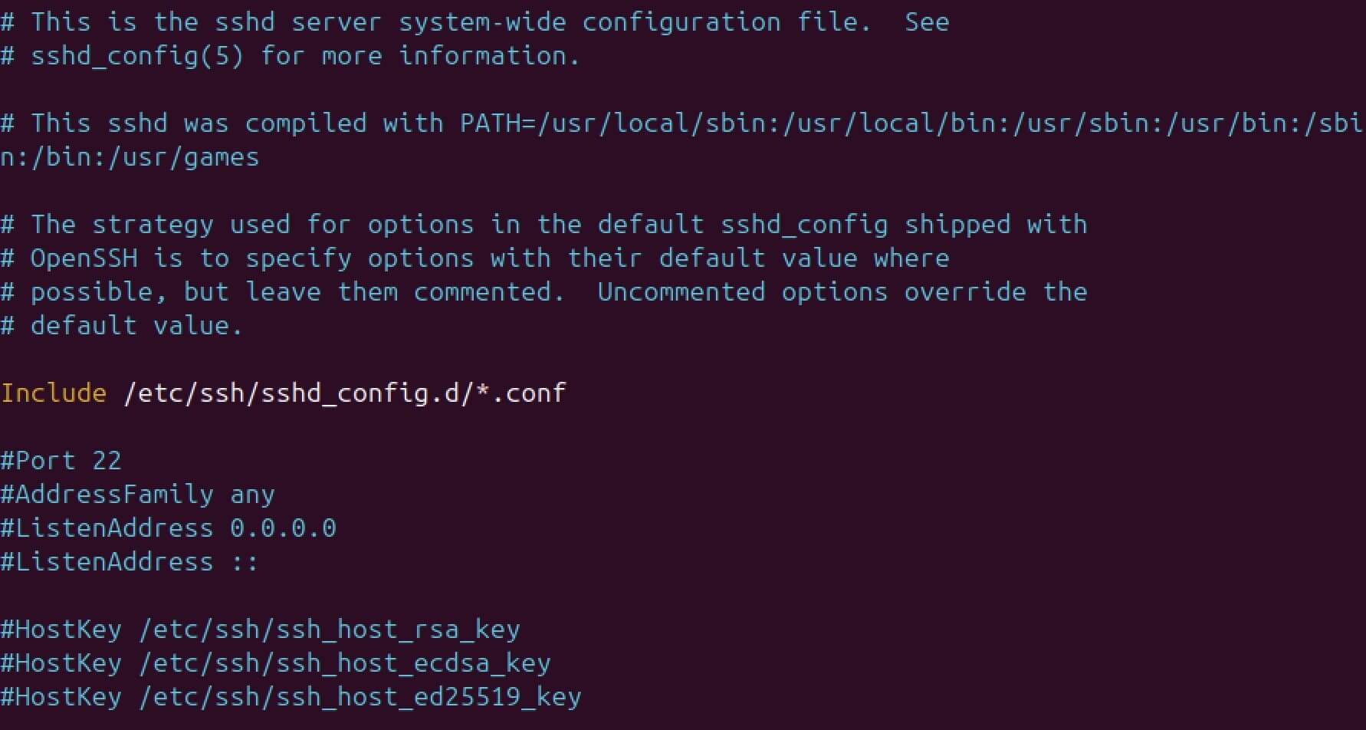Click the word Uncommented in the comment
The width and height of the screenshot is (1366, 730).
point(681,292)
